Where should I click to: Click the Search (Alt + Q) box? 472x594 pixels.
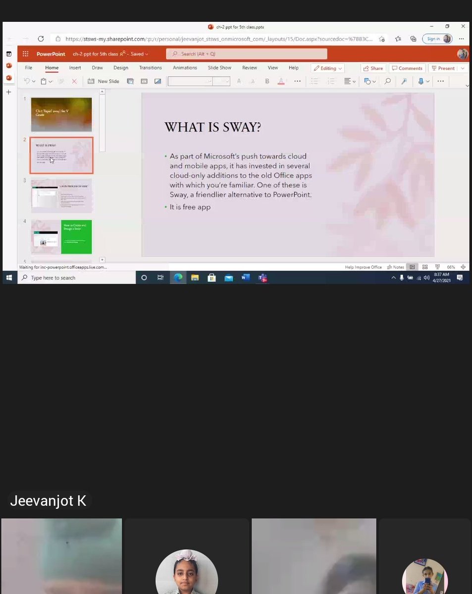click(247, 54)
